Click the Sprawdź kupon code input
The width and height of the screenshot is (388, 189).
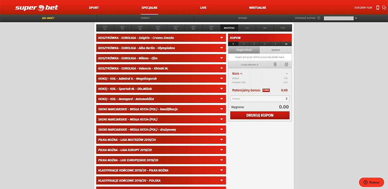click(338, 18)
